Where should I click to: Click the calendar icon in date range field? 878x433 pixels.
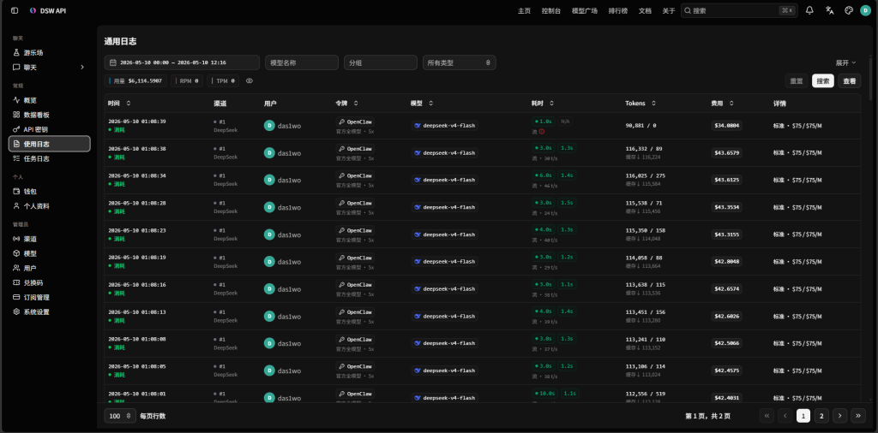point(112,62)
